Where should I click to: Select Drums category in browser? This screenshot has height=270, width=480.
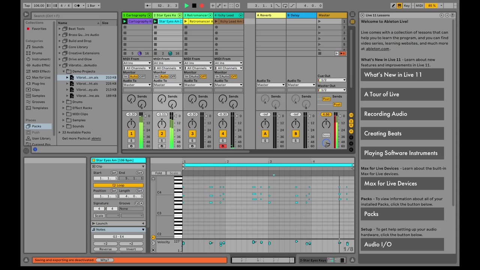pos(37,53)
